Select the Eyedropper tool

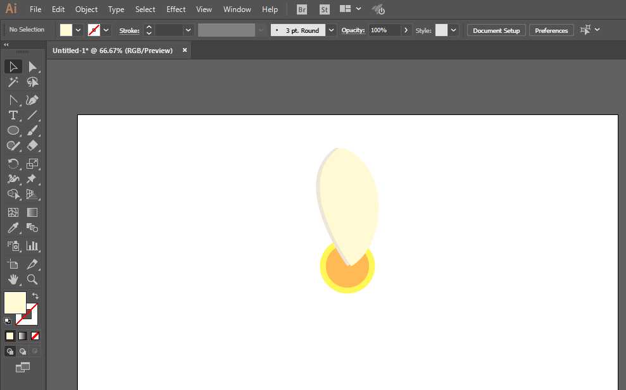[x=13, y=228]
